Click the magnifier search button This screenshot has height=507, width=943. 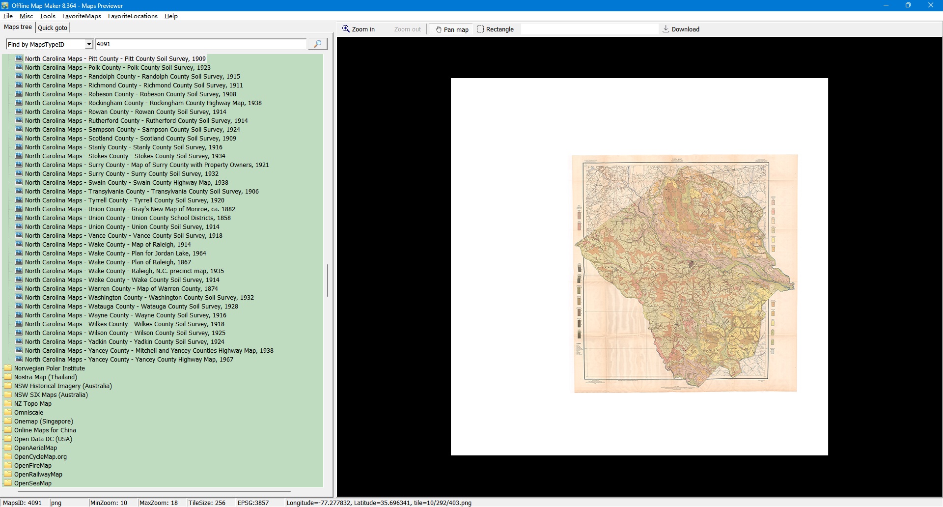tap(317, 44)
